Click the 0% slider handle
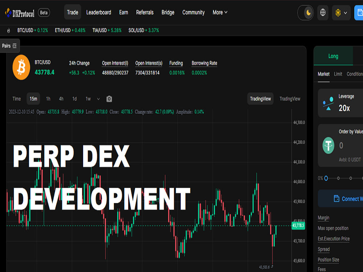 click(x=326, y=178)
